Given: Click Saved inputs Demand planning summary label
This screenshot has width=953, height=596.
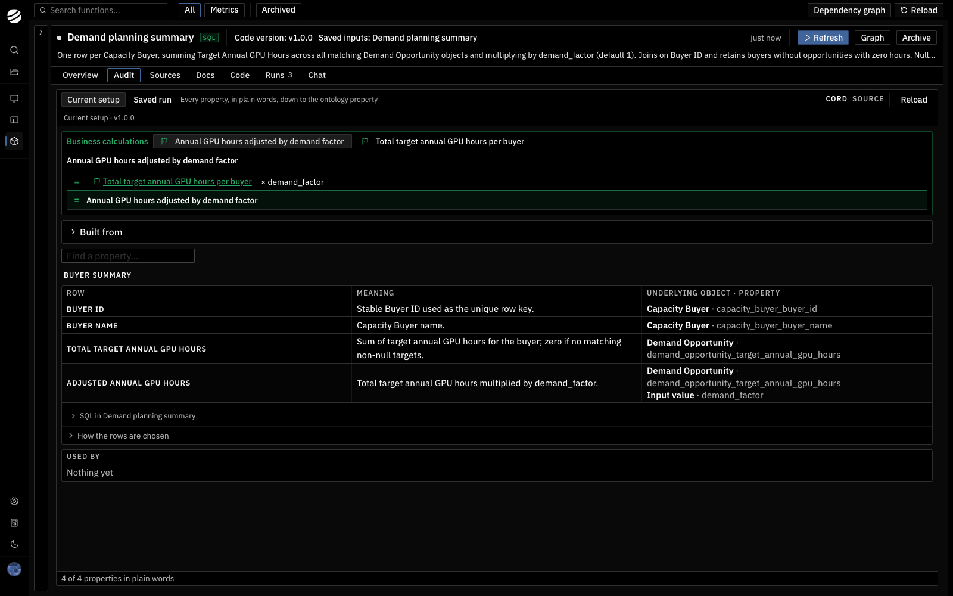Looking at the screenshot, I should [x=398, y=38].
